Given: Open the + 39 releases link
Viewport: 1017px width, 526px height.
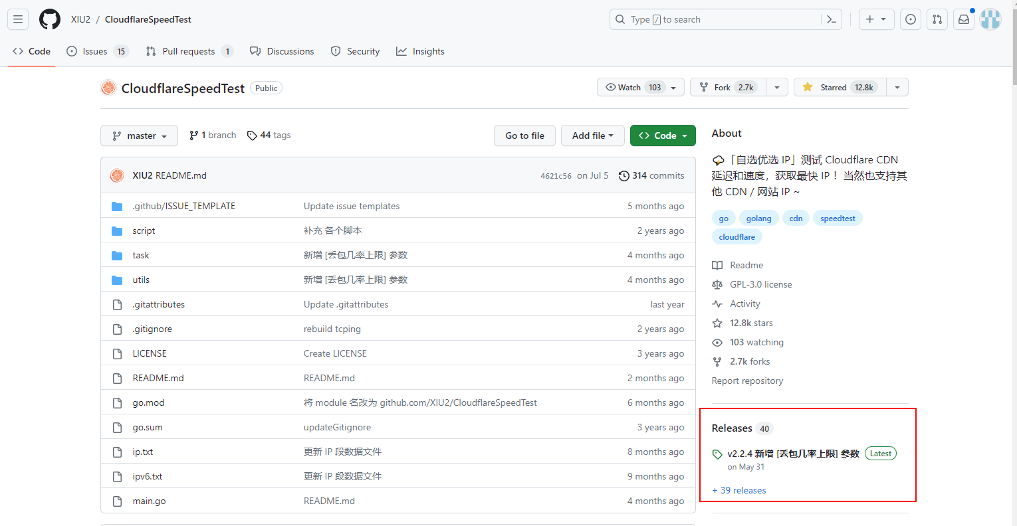Looking at the screenshot, I should point(739,490).
